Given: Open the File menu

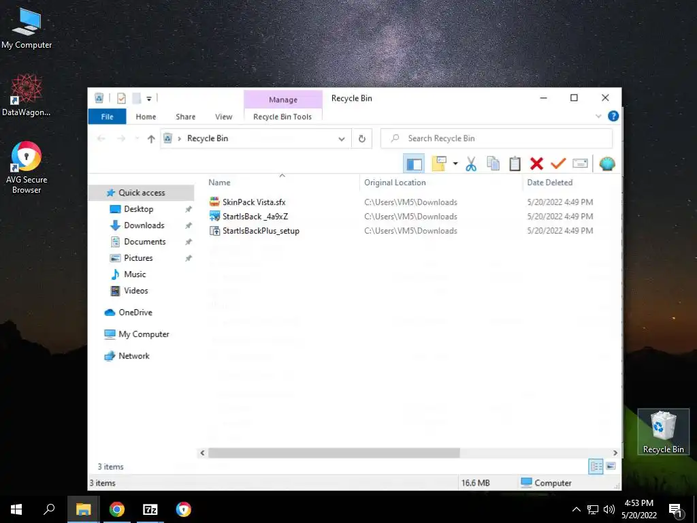Looking at the screenshot, I should coord(107,116).
